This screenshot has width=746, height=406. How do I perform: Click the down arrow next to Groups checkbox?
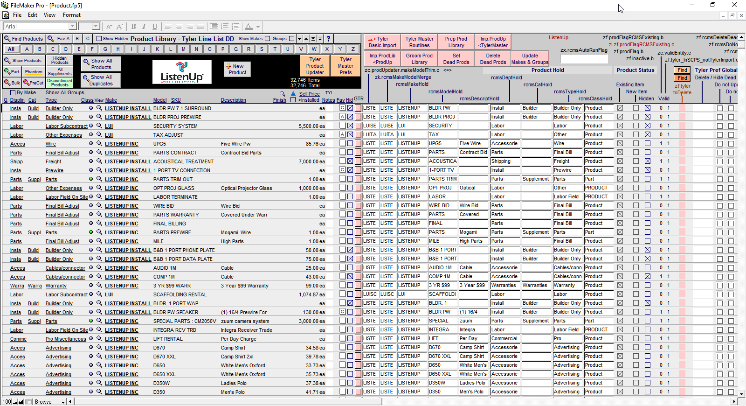tap(300, 39)
